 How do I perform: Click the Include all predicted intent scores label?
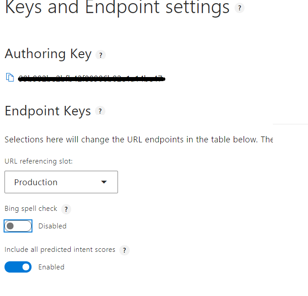click(60, 250)
